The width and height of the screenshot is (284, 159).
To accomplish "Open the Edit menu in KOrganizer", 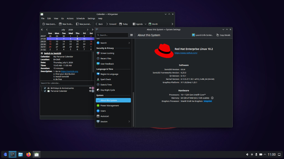I will (x=49, y=18).
